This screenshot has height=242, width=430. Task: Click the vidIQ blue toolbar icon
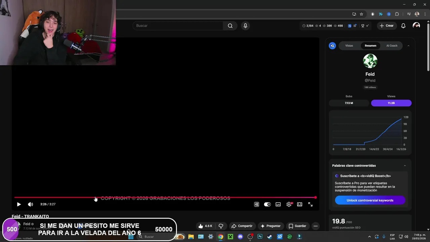(x=350, y=26)
